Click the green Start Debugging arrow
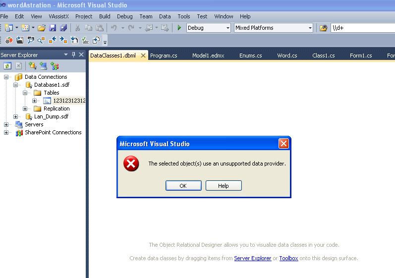This screenshot has height=278, width=395. (x=179, y=28)
